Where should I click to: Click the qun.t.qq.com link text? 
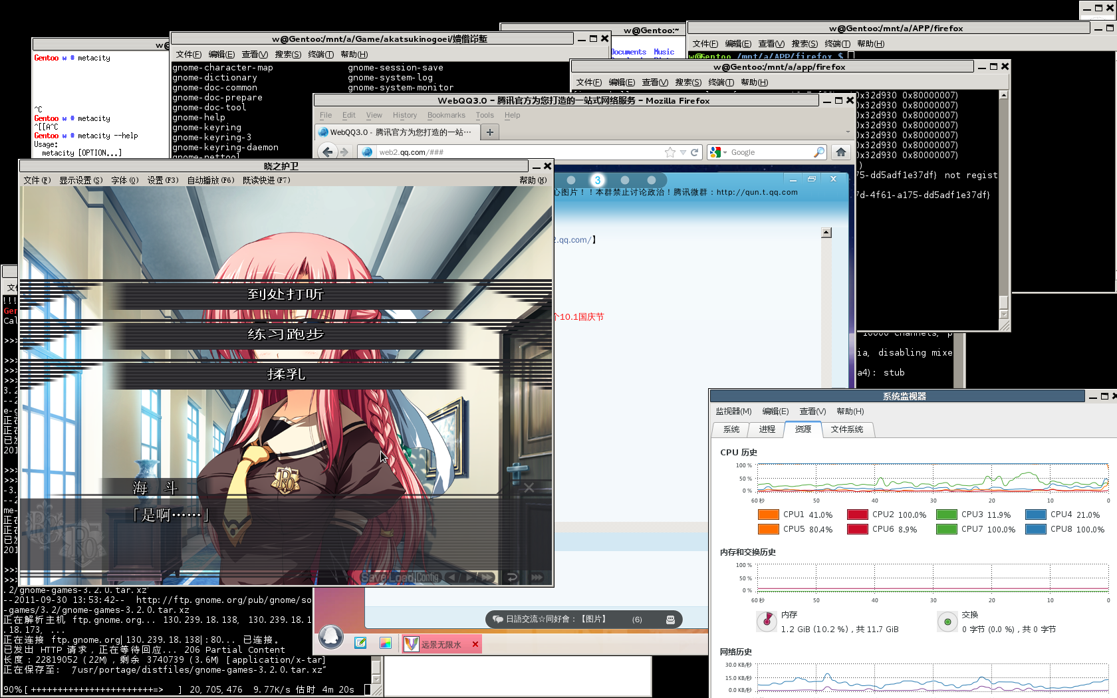[x=757, y=192]
